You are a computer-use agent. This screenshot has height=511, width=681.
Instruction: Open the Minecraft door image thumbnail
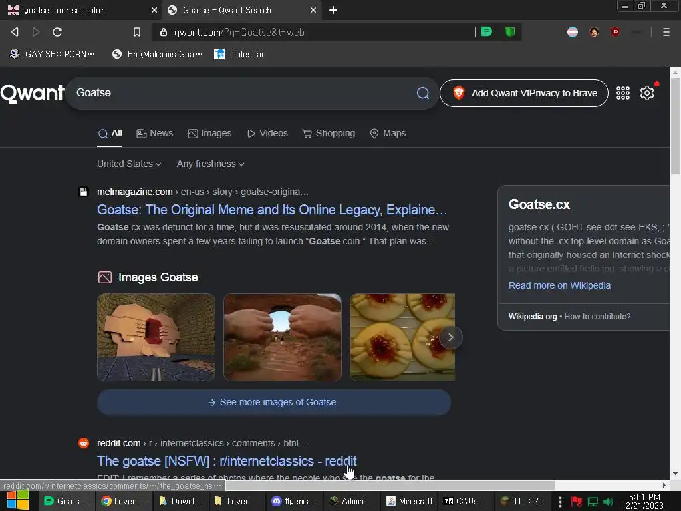[x=156, y=337]
